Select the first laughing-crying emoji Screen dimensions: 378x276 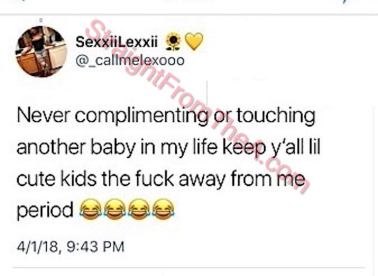tap(91, 209)
